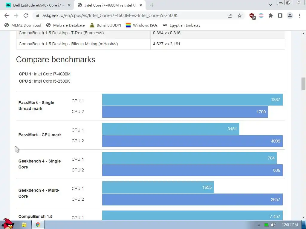This screenshot has width=306, height=229.
Task: Open a new browser tab
Action: click(x=152, y=5)
